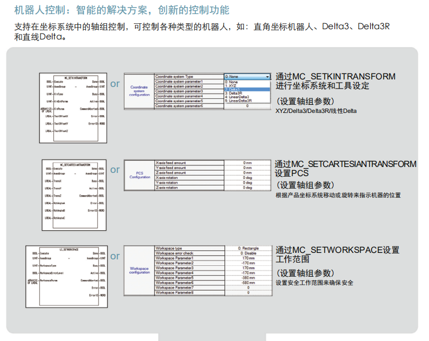Image resolution: width=429 pixels, height=341 pixels.
Task: Click the SETWORKSPACE function block diagram
Action: pos(66,276)
